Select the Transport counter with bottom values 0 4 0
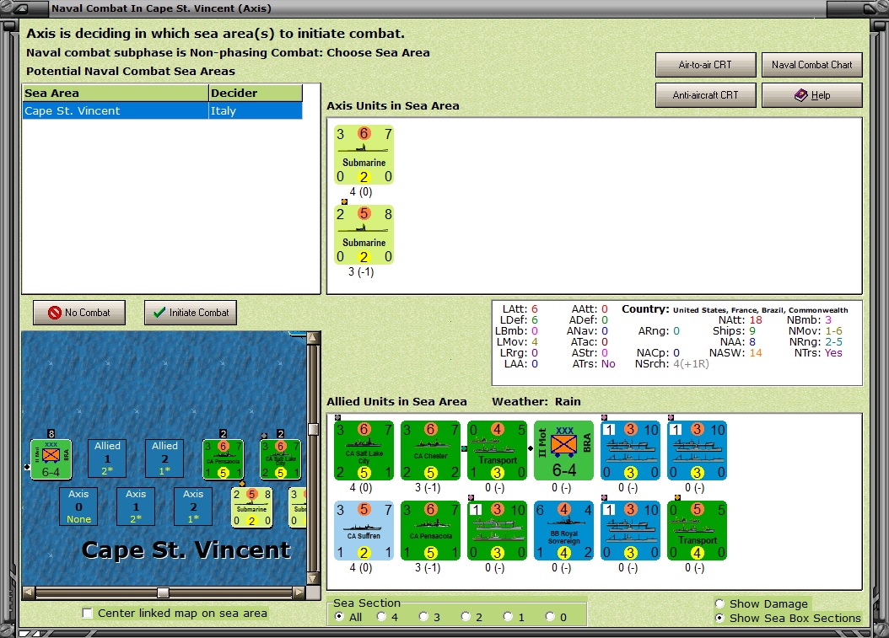 [x=697, y=531]
